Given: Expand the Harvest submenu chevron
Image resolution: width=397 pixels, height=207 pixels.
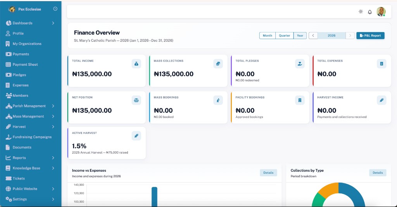Looking at the screenshot, I should pos(53,127).
